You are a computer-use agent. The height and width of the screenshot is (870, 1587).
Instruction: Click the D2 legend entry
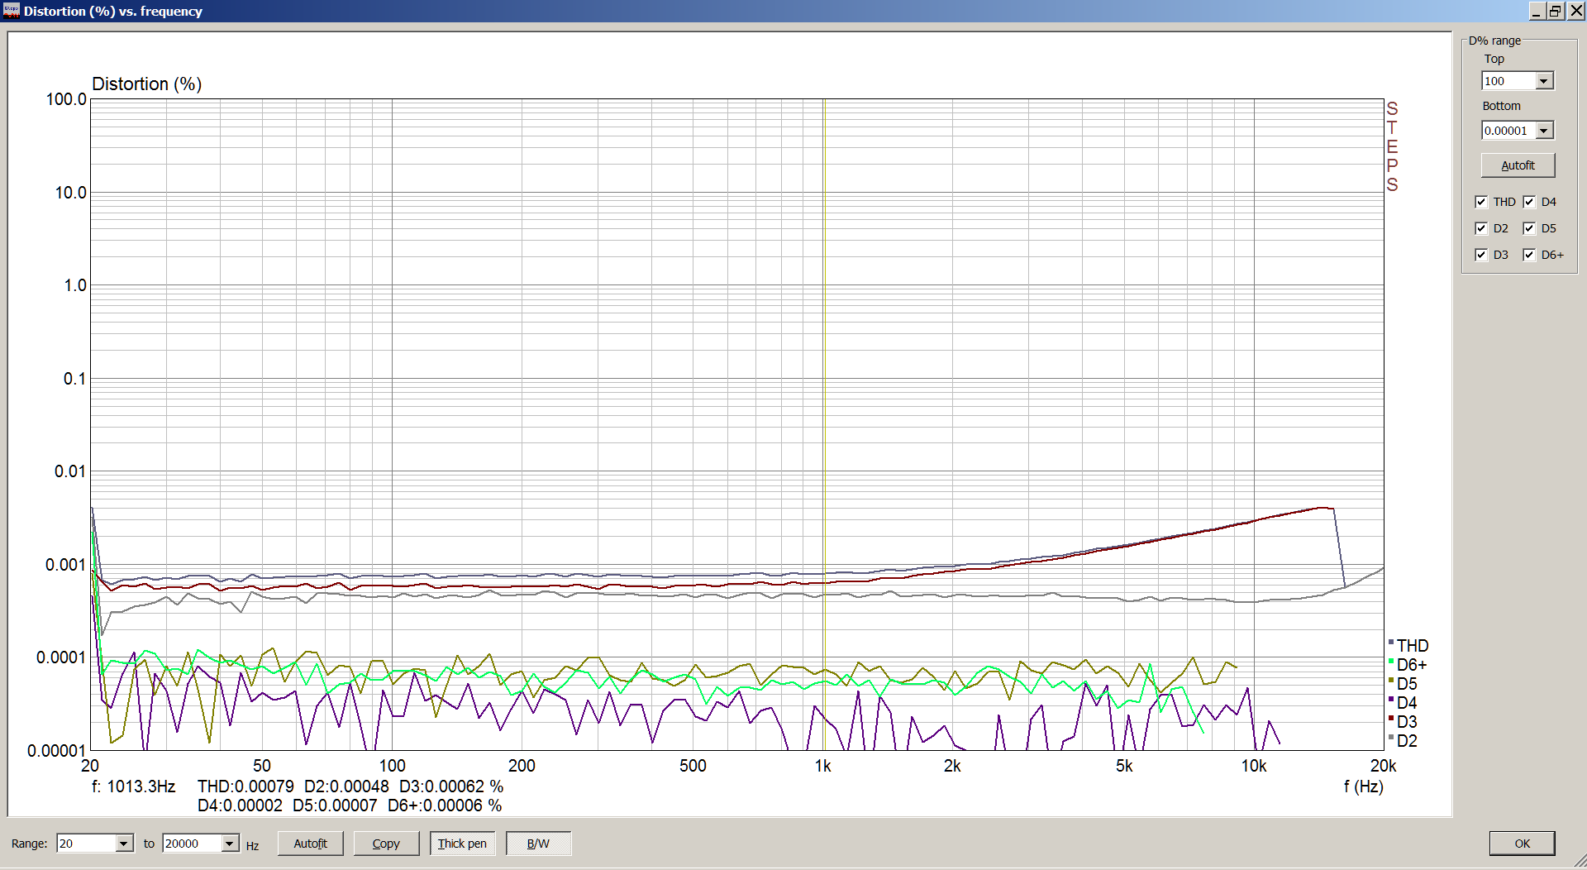tap(1403, 741)
